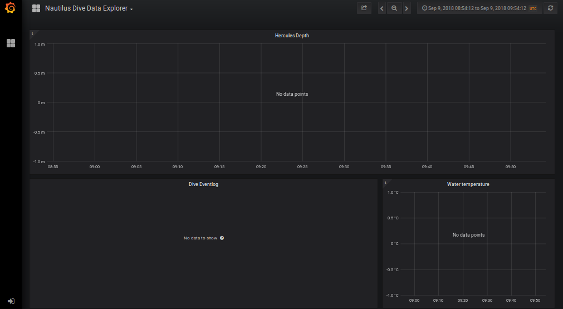Click the dashboard grid icon beside the title
This screenshot has height=309, width=563.
click(x=36, y=8)
